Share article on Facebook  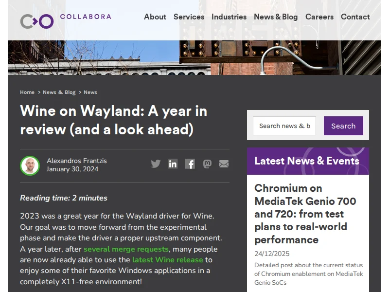(190, 164)
